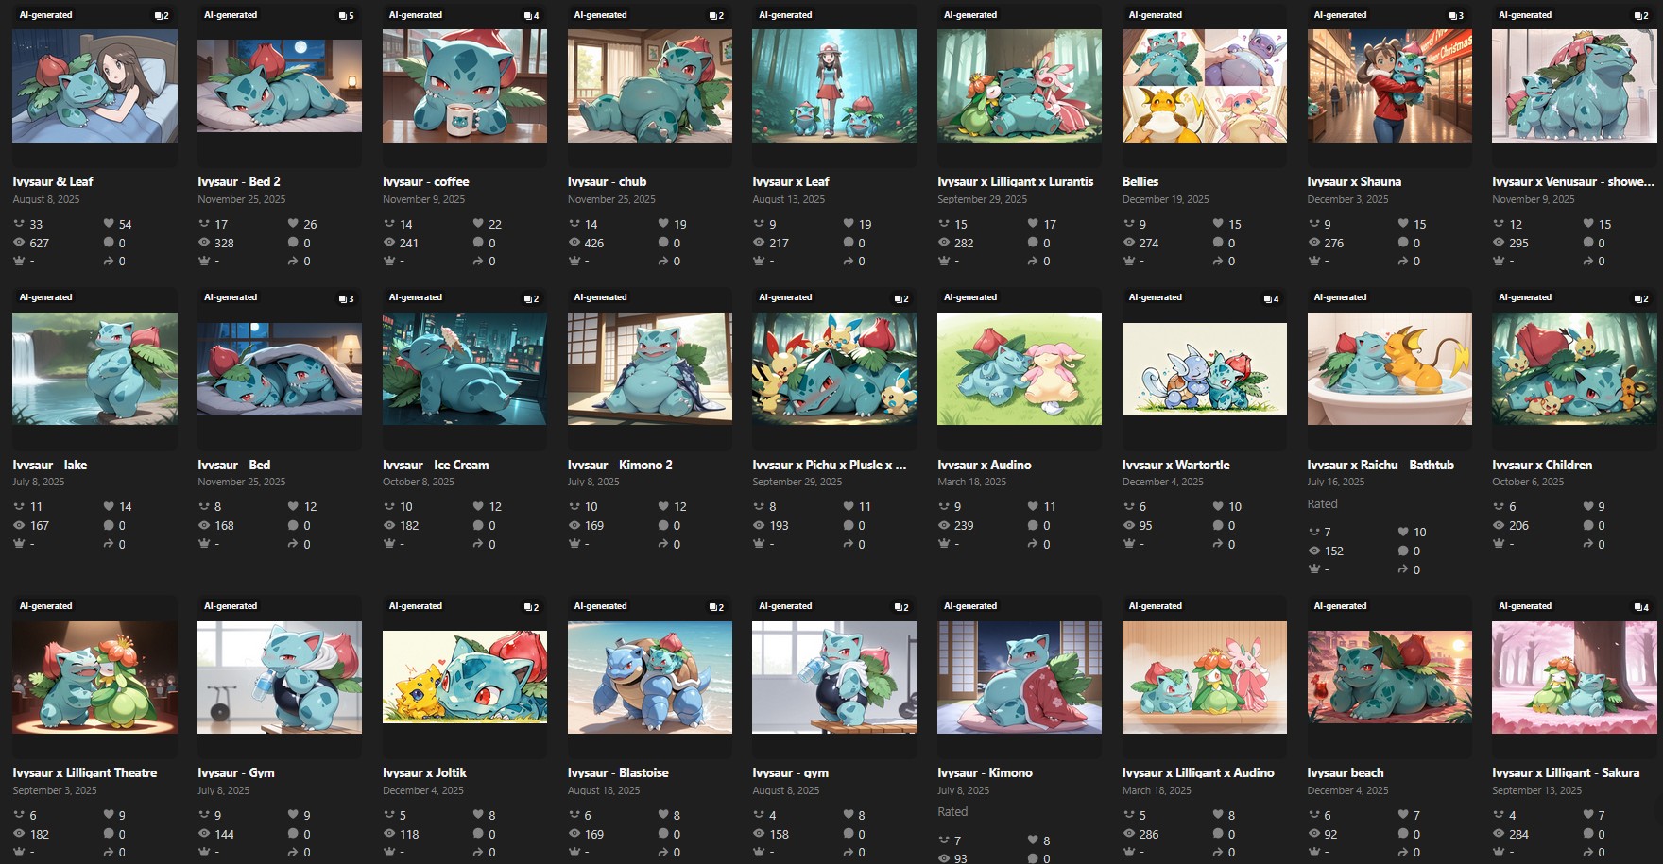1663x864 pixels.
Task: Click eye icon on Ivysaur x Lilligant - Sakura
Action: (x=1499, y=834)
